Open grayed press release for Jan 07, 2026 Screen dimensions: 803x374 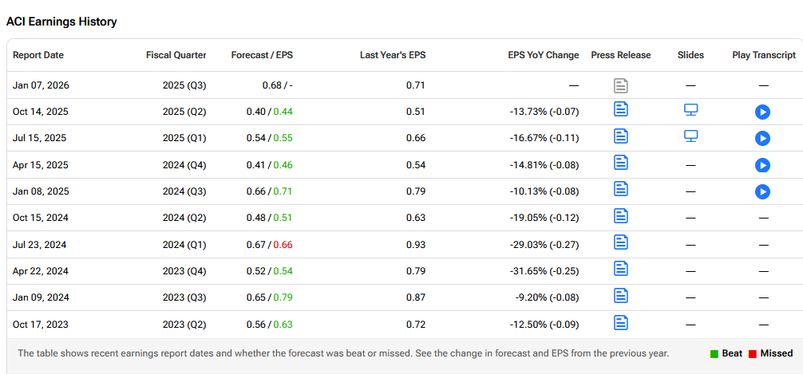click(621, 85)
